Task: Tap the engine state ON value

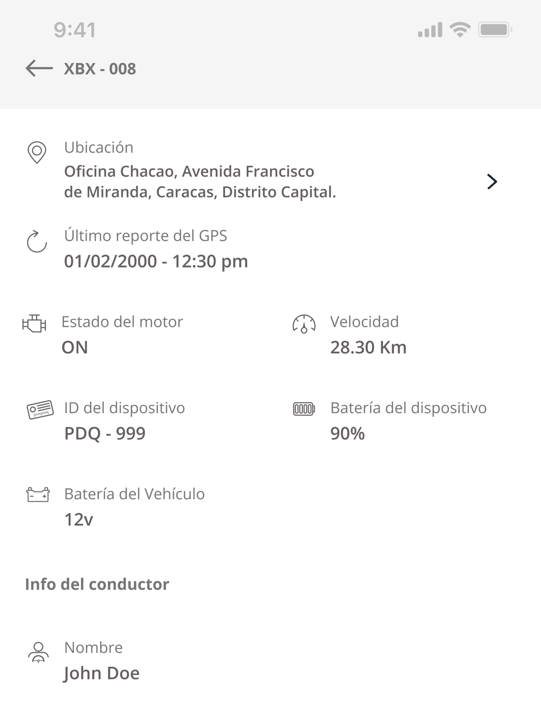Action: click(75, 347)
